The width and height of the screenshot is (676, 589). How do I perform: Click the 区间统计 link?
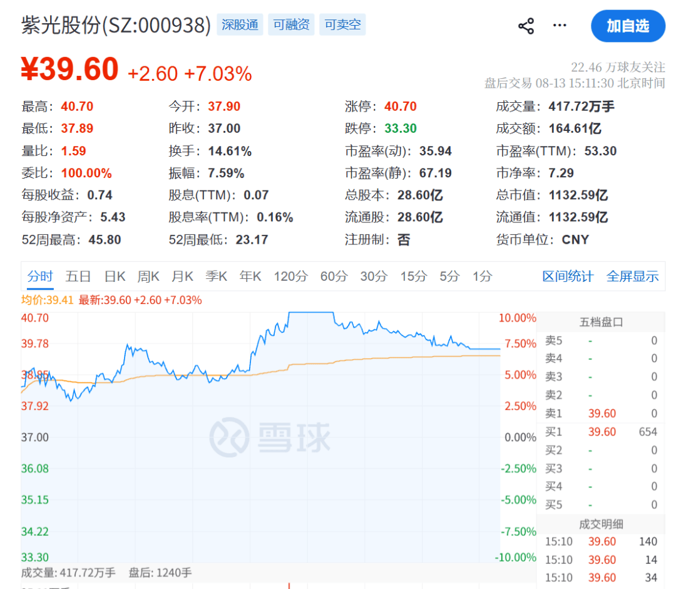pos(568,276)
